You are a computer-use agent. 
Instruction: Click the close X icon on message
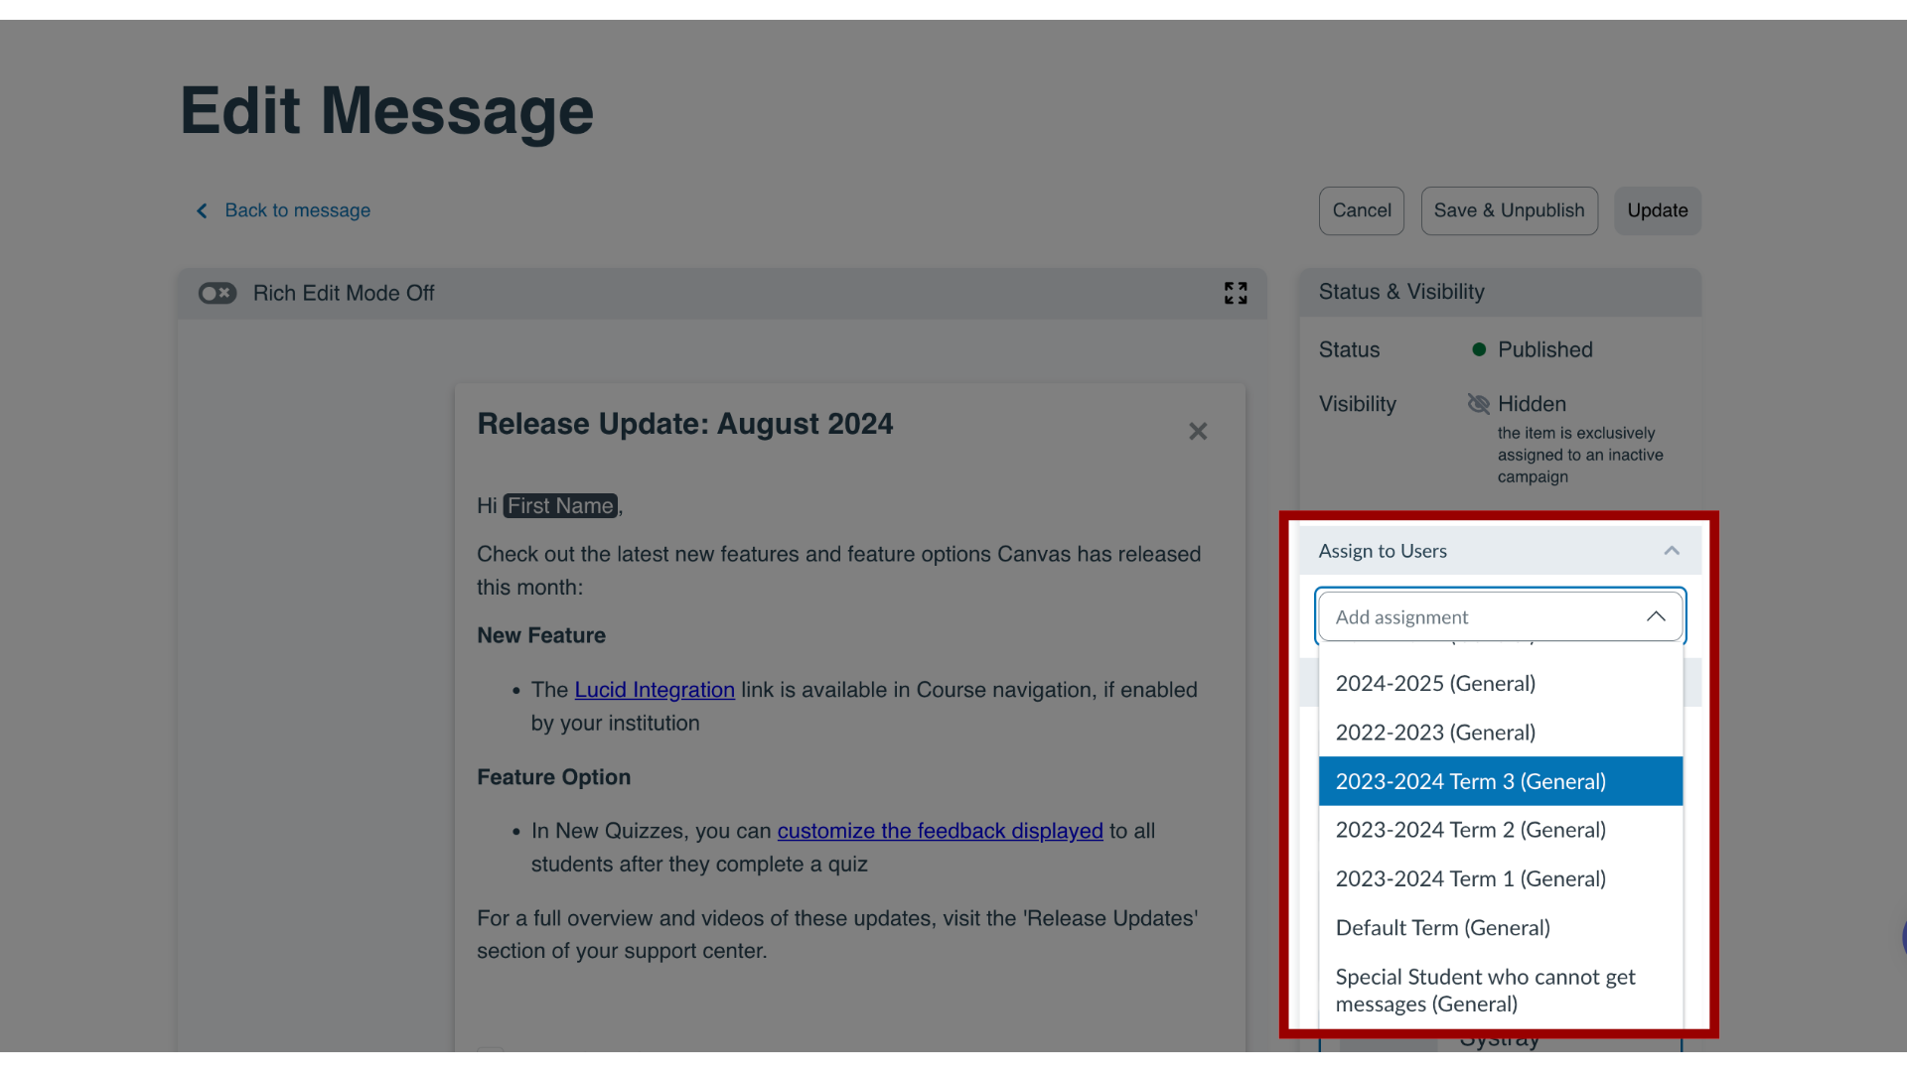[1197, 431]
